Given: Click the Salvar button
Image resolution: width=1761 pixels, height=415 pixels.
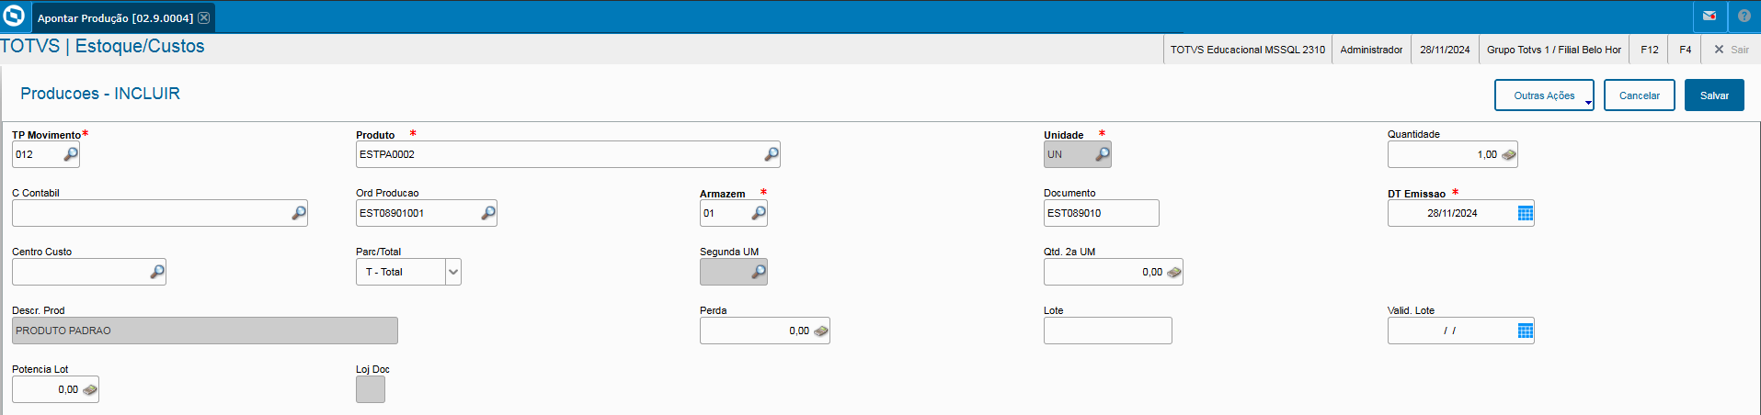Looking at the screenshot, I should point(1714,95).
